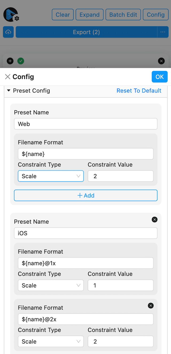This screenshot has width=171, height=354.
Task: Click the Preset Config heading text
Action: pyautogui.click(x=32, y=91)
